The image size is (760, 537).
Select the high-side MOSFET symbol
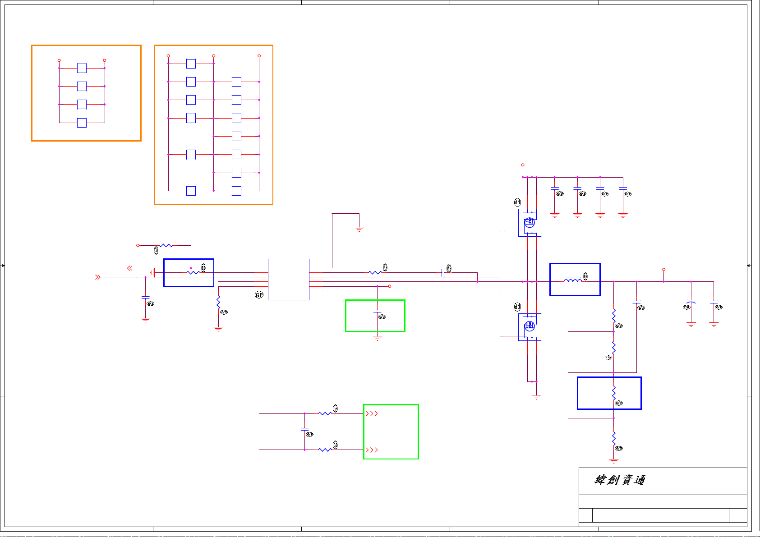pos(530,222)
